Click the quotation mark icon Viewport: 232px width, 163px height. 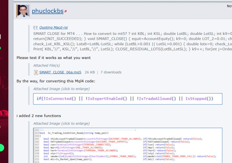[36, 28]
